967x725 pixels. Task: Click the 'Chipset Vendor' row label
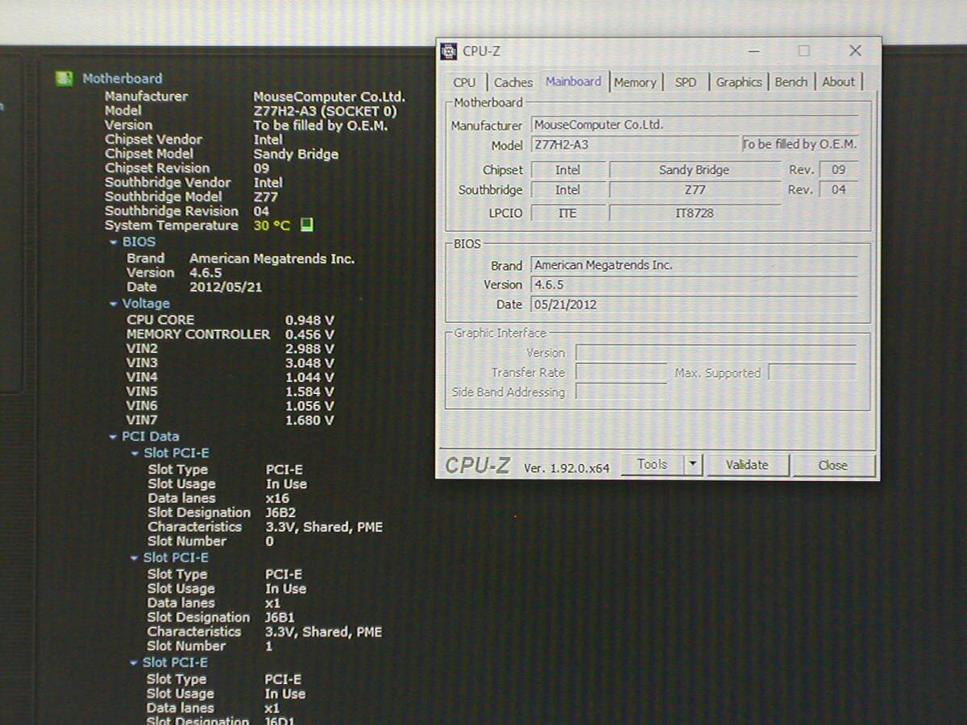[153, 139]
